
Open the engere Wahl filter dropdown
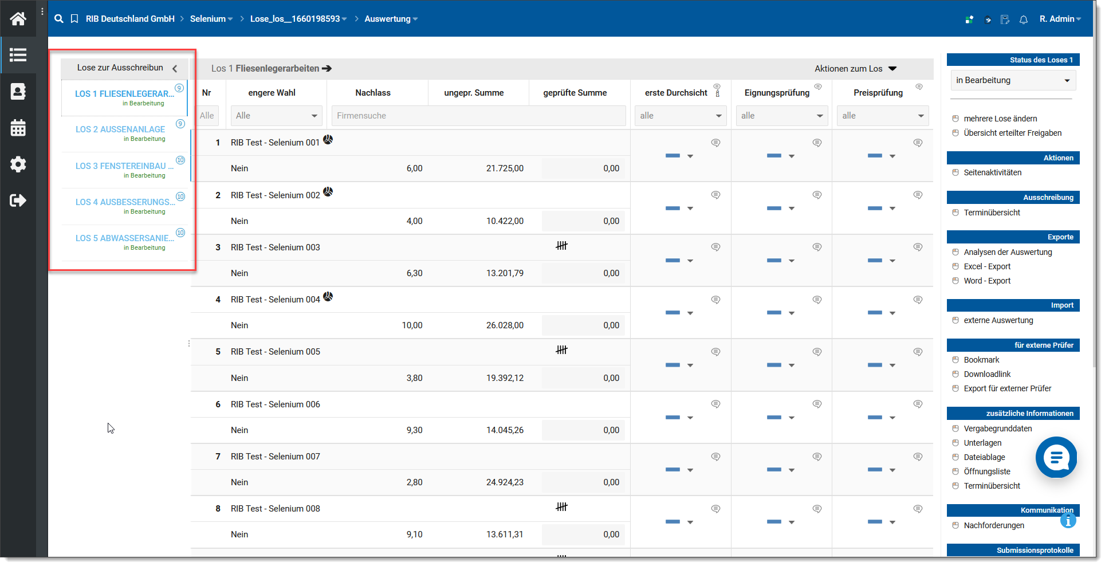pos(276,116)
